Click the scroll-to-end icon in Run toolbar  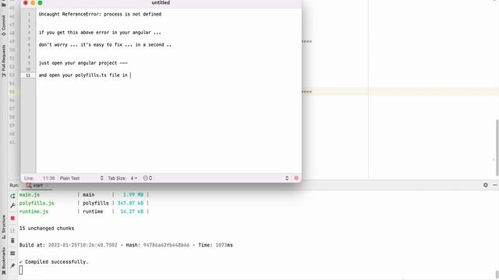tap(12, 230)
